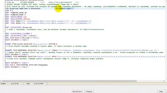
Task: Click the 'ПРОЕКТ БИЗНЕС МОДЕЛЬ XXI ВЕКА' comment
Action: point(42,4)
